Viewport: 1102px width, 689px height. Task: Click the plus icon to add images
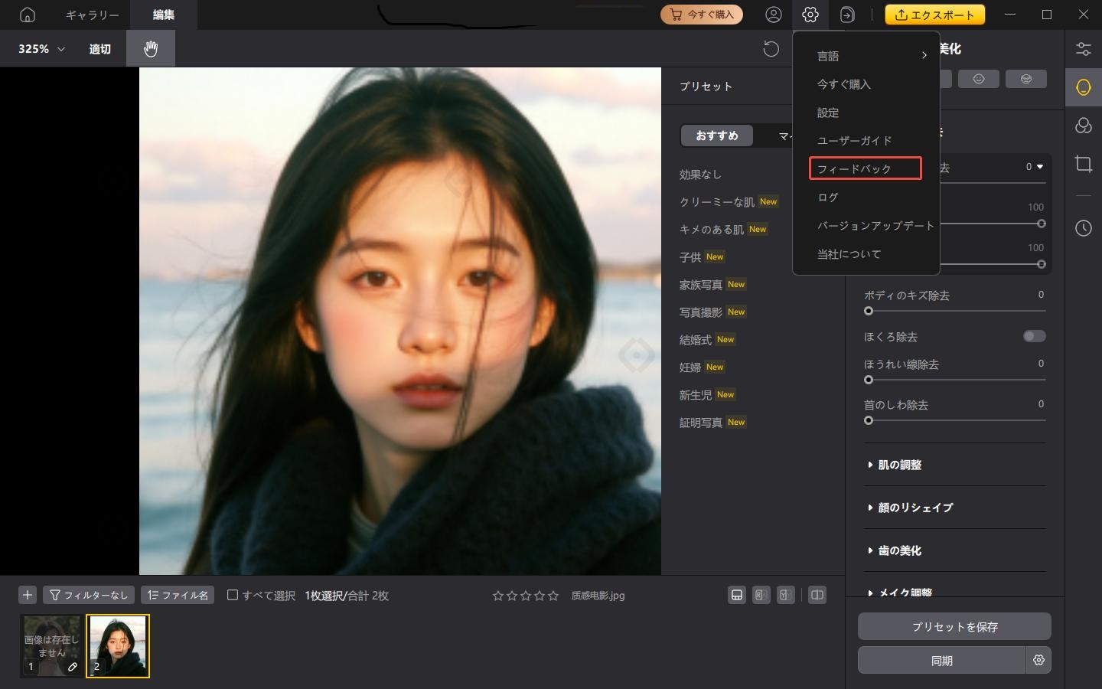point(28,595)
